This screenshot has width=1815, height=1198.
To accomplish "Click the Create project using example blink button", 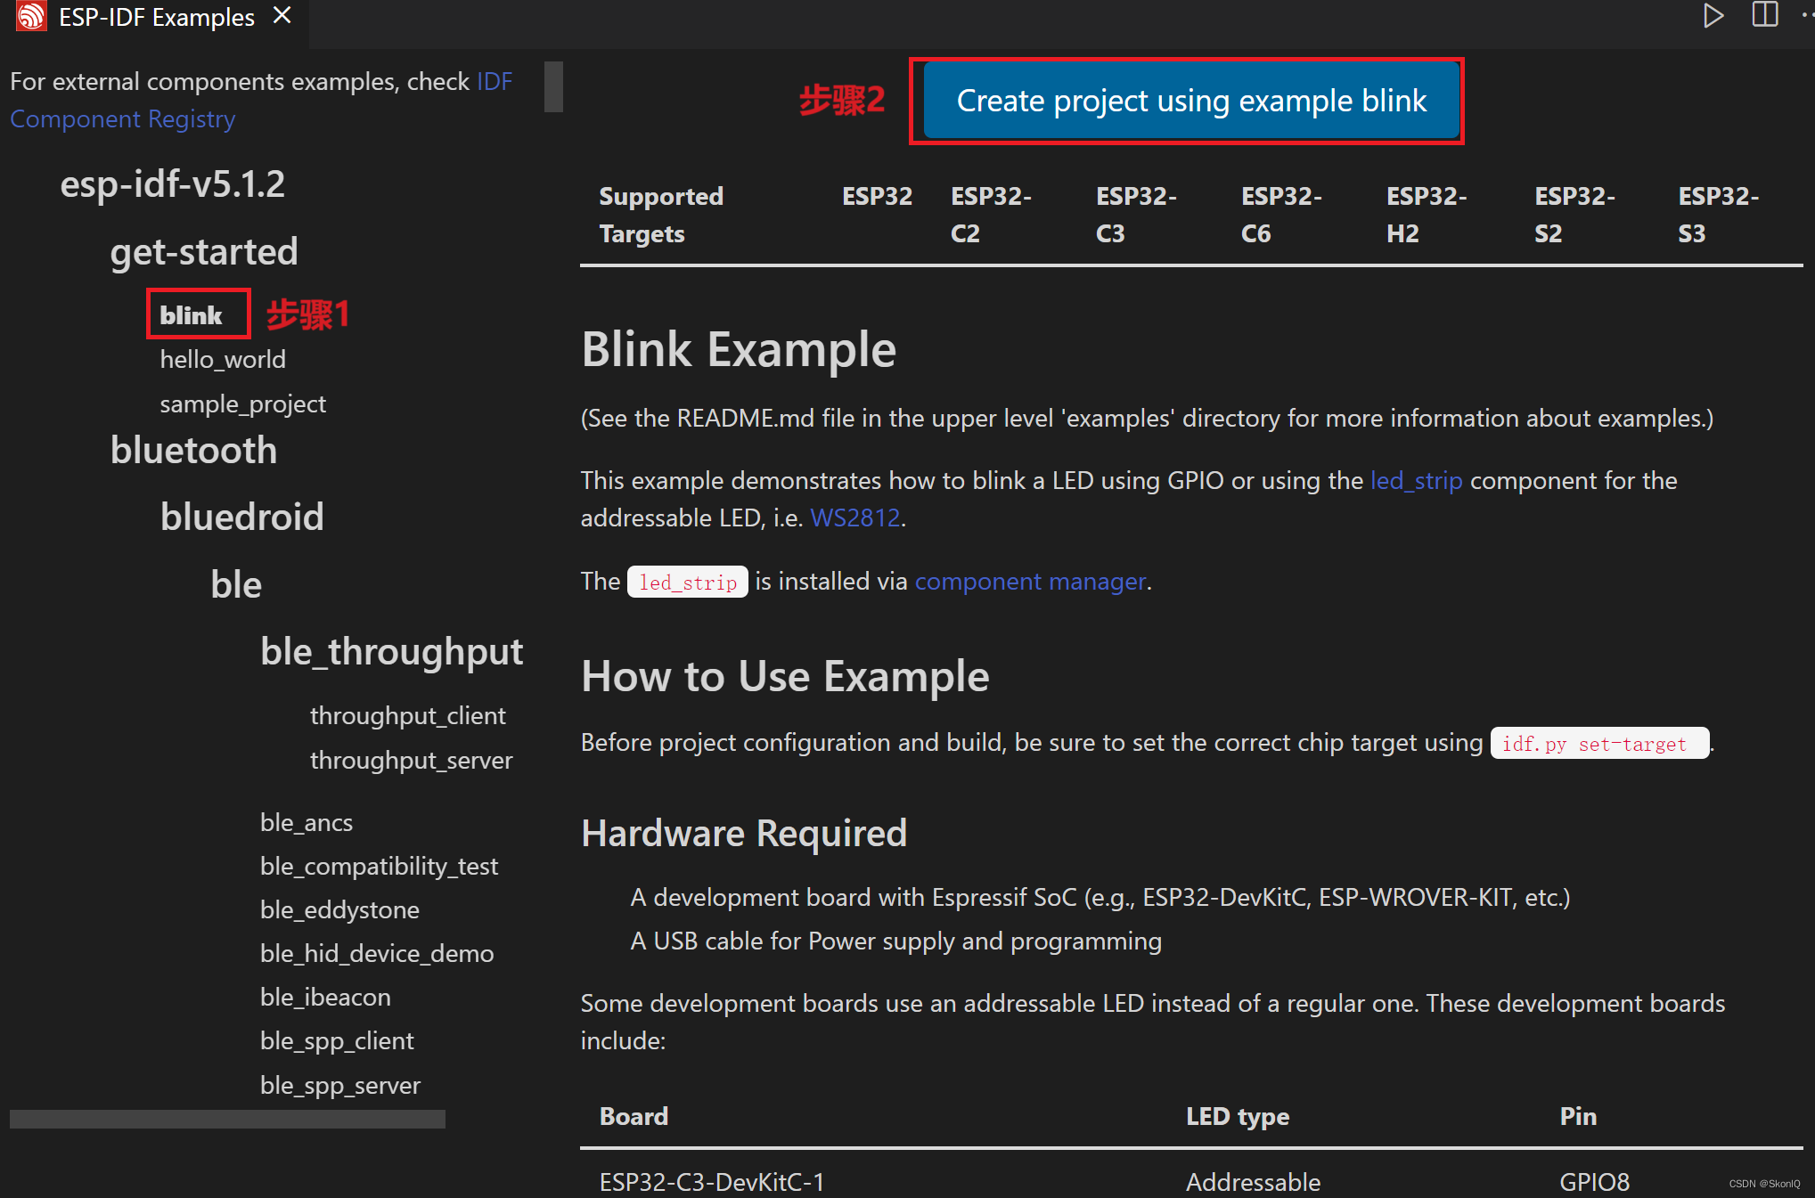I will pyautogui.click(x=1190, y=101).
